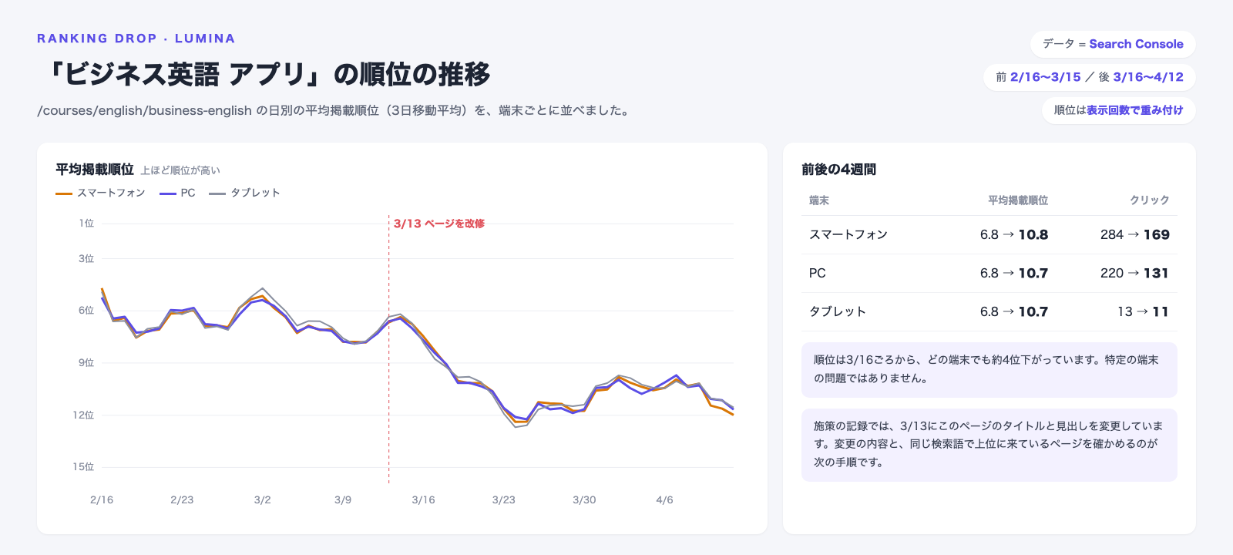Click the gray タブレット legend line swatch
Viewport: 1233px width, 555px height.
pyautogui.click(x=217, y=193)
